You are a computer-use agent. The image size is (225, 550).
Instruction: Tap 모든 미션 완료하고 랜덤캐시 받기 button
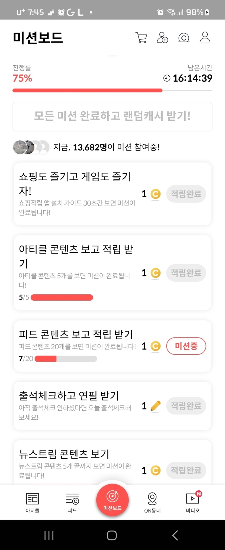click(112, 116)
